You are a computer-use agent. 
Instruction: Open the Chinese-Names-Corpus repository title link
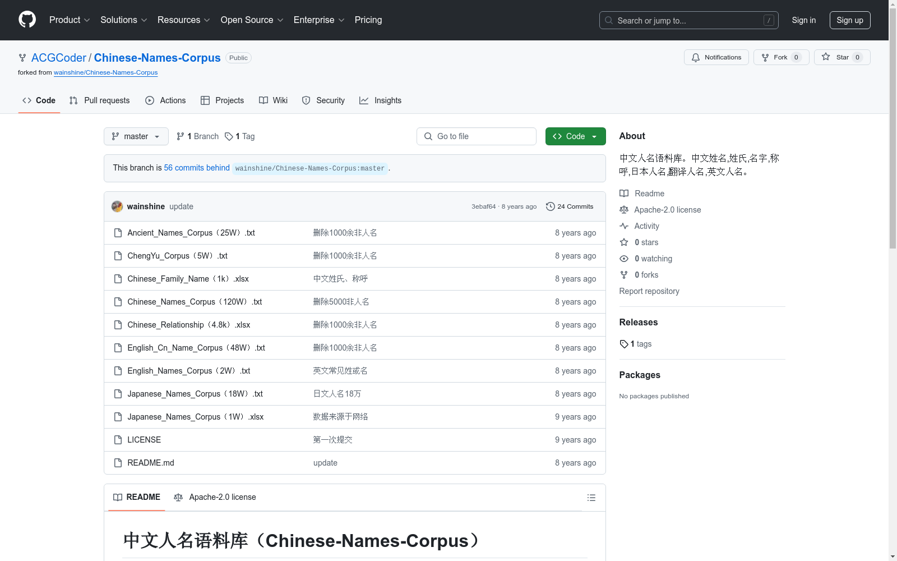158,58
